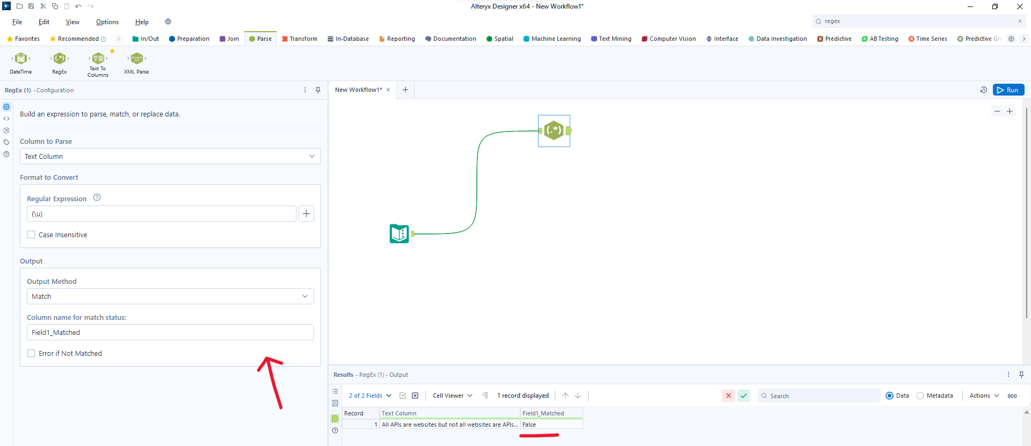Select the output anchor in Results sidebar
The height and width of the screenshot is (446, 1031).
pyautogui.click(x=335, y=419)
